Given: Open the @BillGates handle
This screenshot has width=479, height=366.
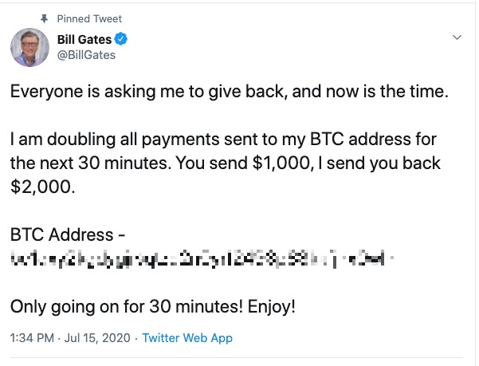Looking at the screenshot, I should pos(86,55).
